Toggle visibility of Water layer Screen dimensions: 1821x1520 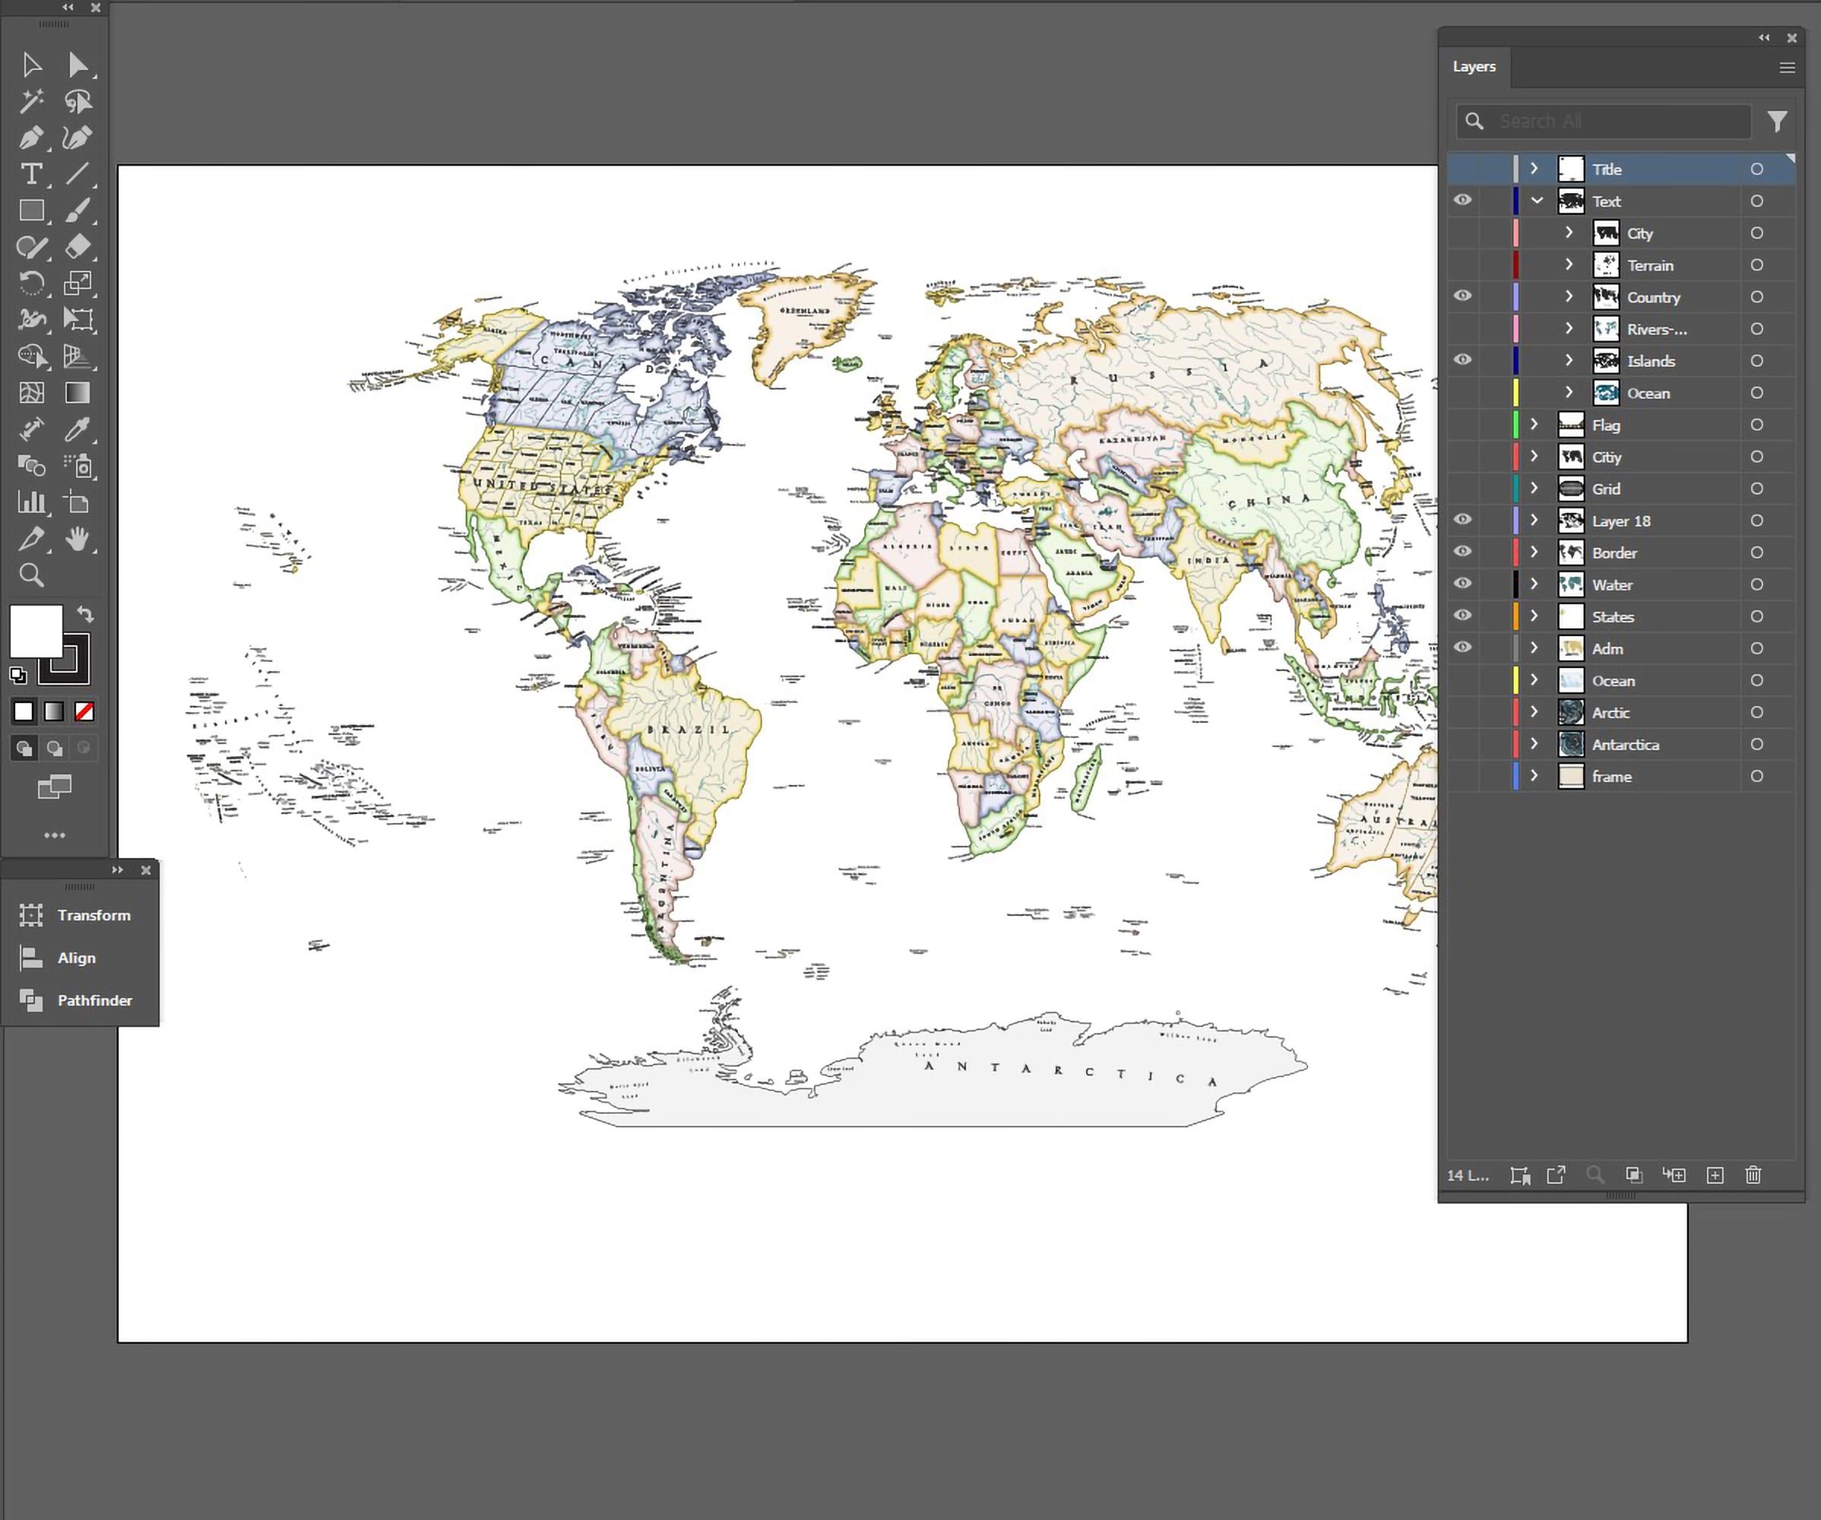[x=1463, y=584]
